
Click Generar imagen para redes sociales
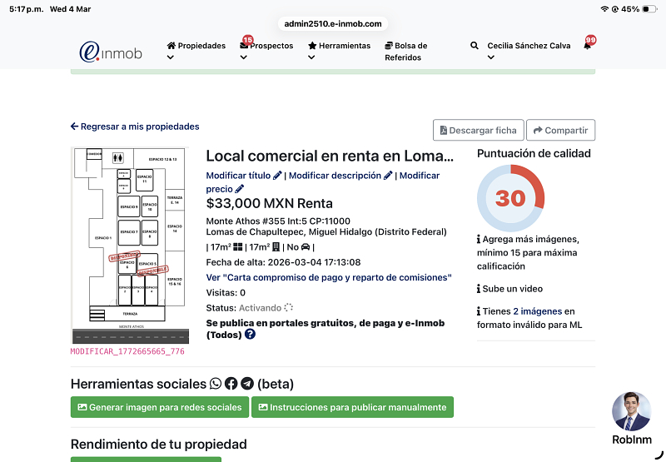point(159,408)
